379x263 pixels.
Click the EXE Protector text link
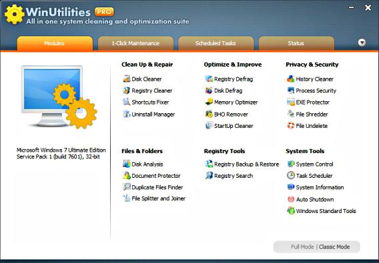312,103
